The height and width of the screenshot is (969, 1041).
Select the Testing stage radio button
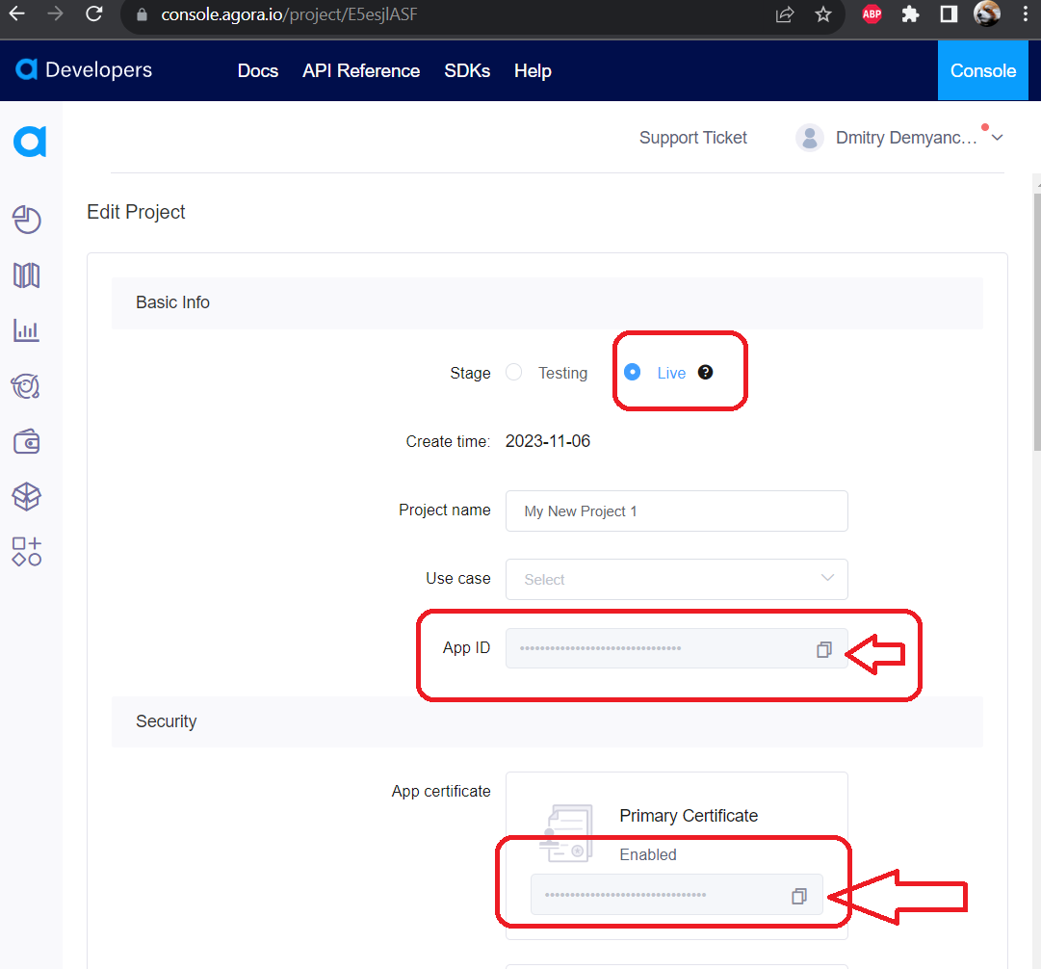tap(513, 372)
